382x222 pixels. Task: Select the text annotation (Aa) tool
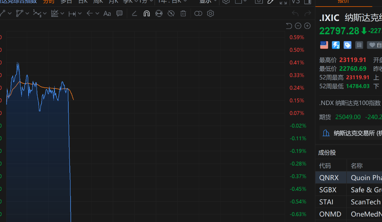point(107,14)
